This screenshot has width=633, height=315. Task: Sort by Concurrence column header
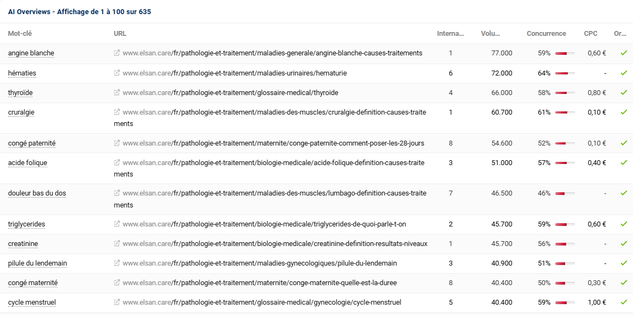point(546,34)
